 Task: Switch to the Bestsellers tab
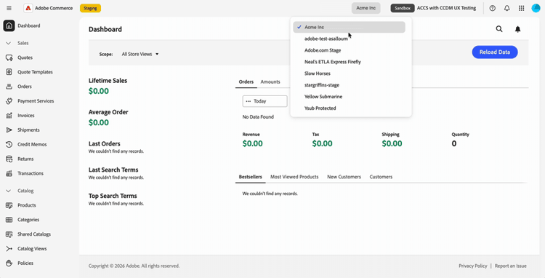pos(250,177)
